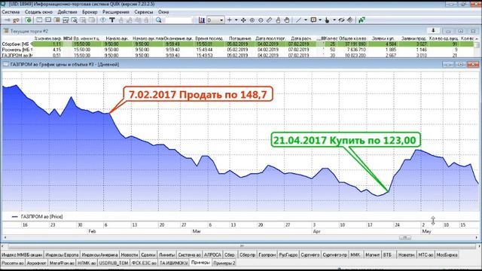Expand the crosshair tool dropdown arrow
Image resolution: width=482 pixels, height=271 pixels.
tap(236, 20)
